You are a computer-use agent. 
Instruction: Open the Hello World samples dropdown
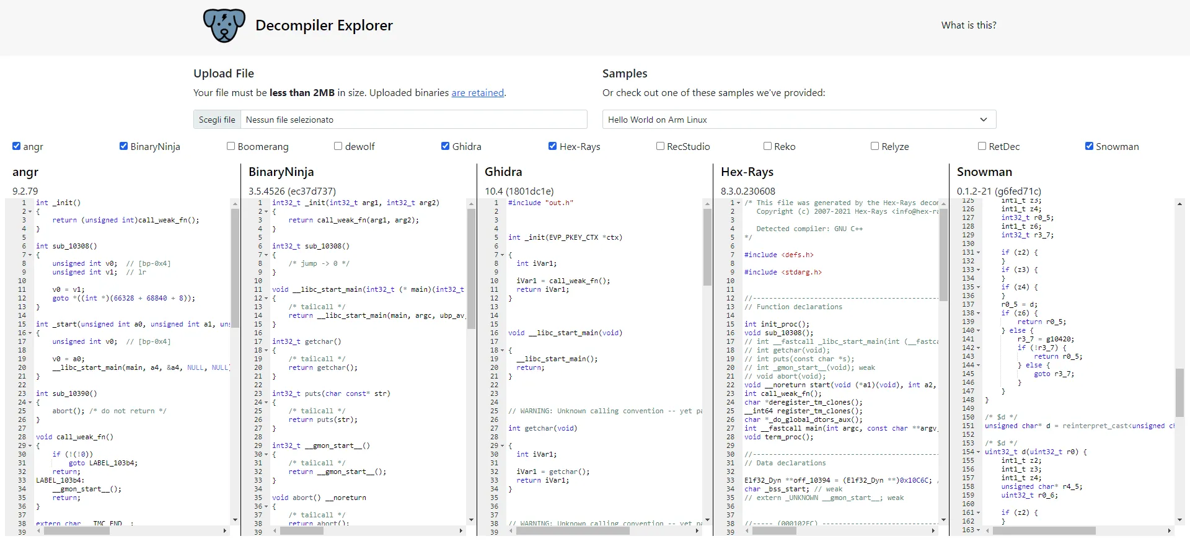799,120
